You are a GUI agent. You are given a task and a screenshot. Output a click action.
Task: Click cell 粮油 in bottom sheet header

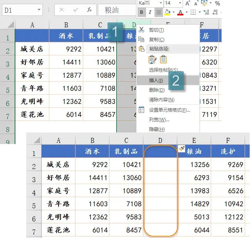tap(194, 151)
